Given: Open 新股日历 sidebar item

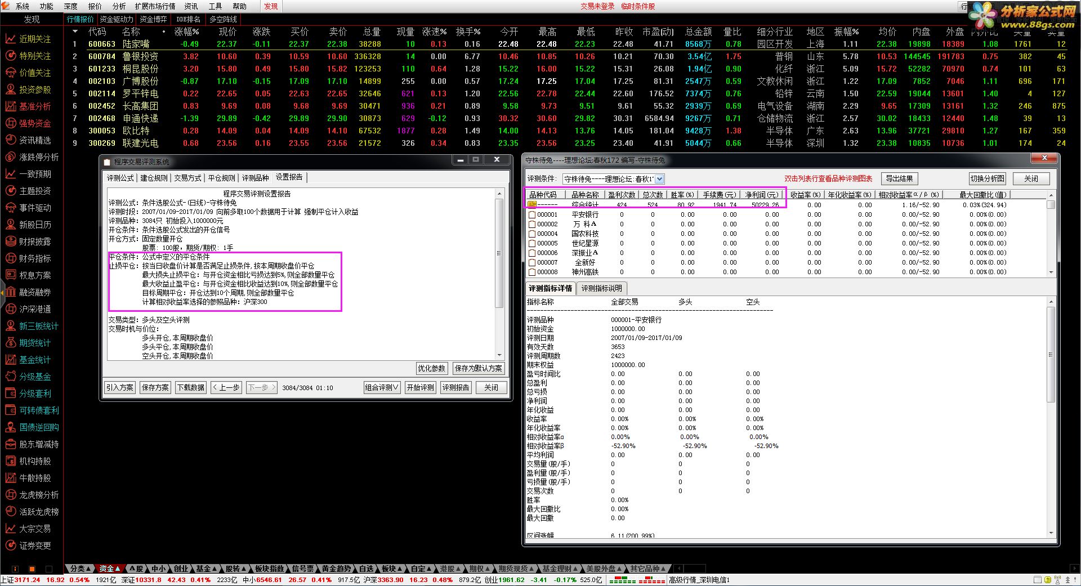Looking at the screenshot, I should 28,225.
